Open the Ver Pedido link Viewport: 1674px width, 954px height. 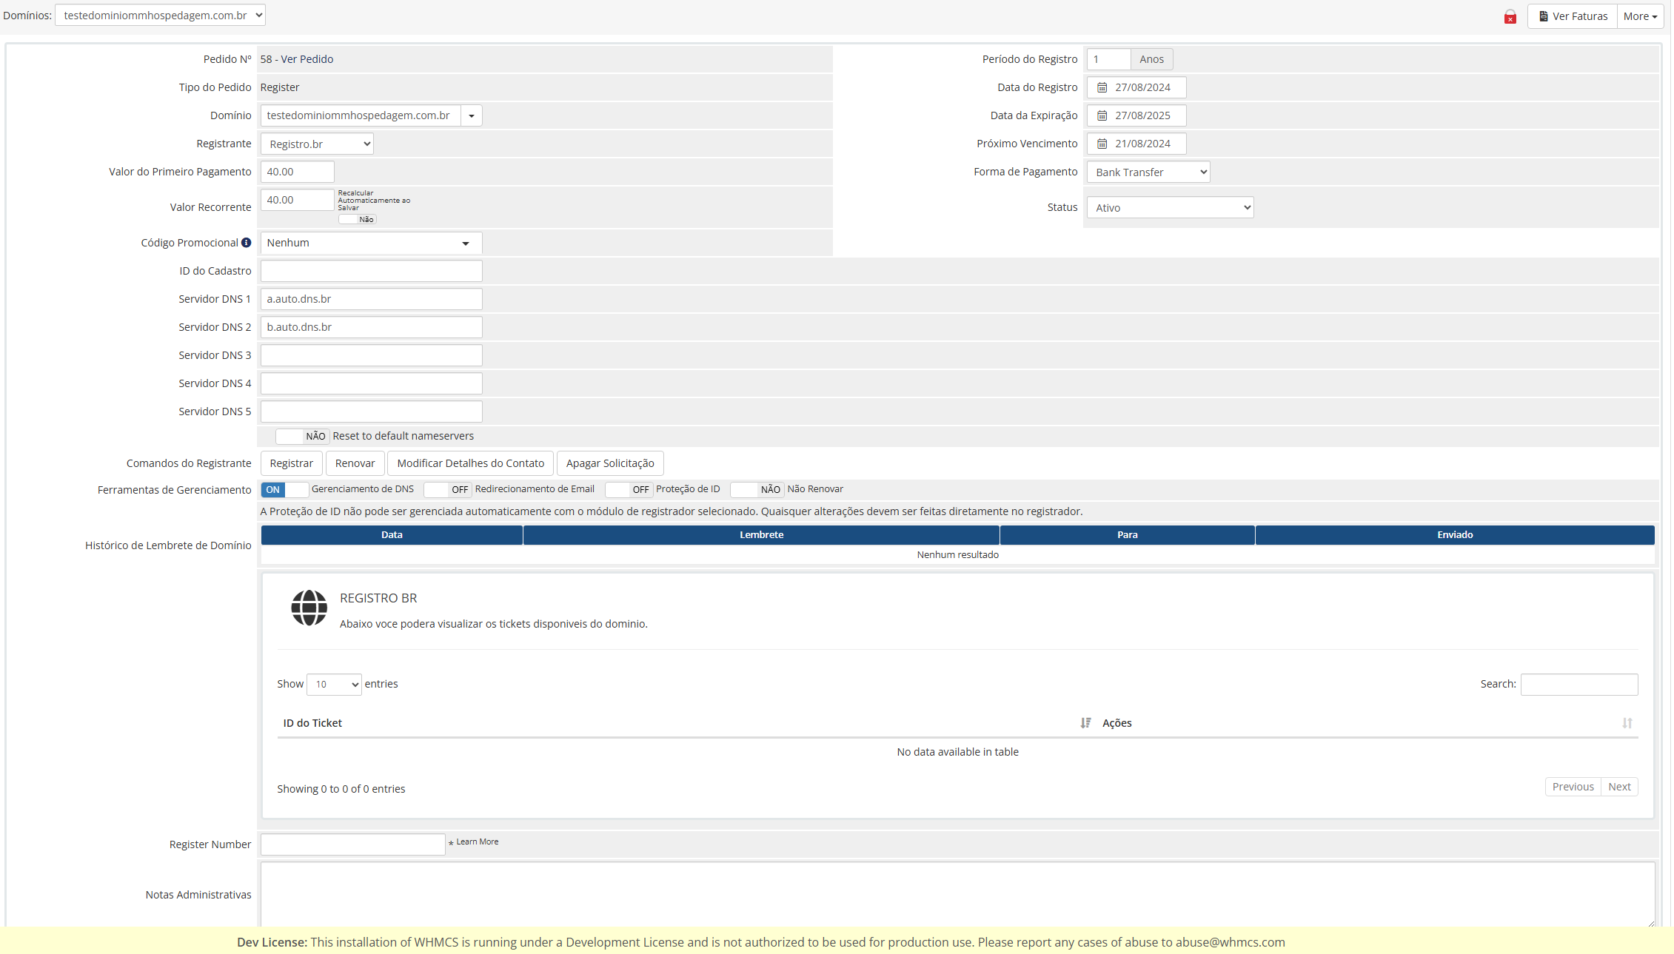307,59
